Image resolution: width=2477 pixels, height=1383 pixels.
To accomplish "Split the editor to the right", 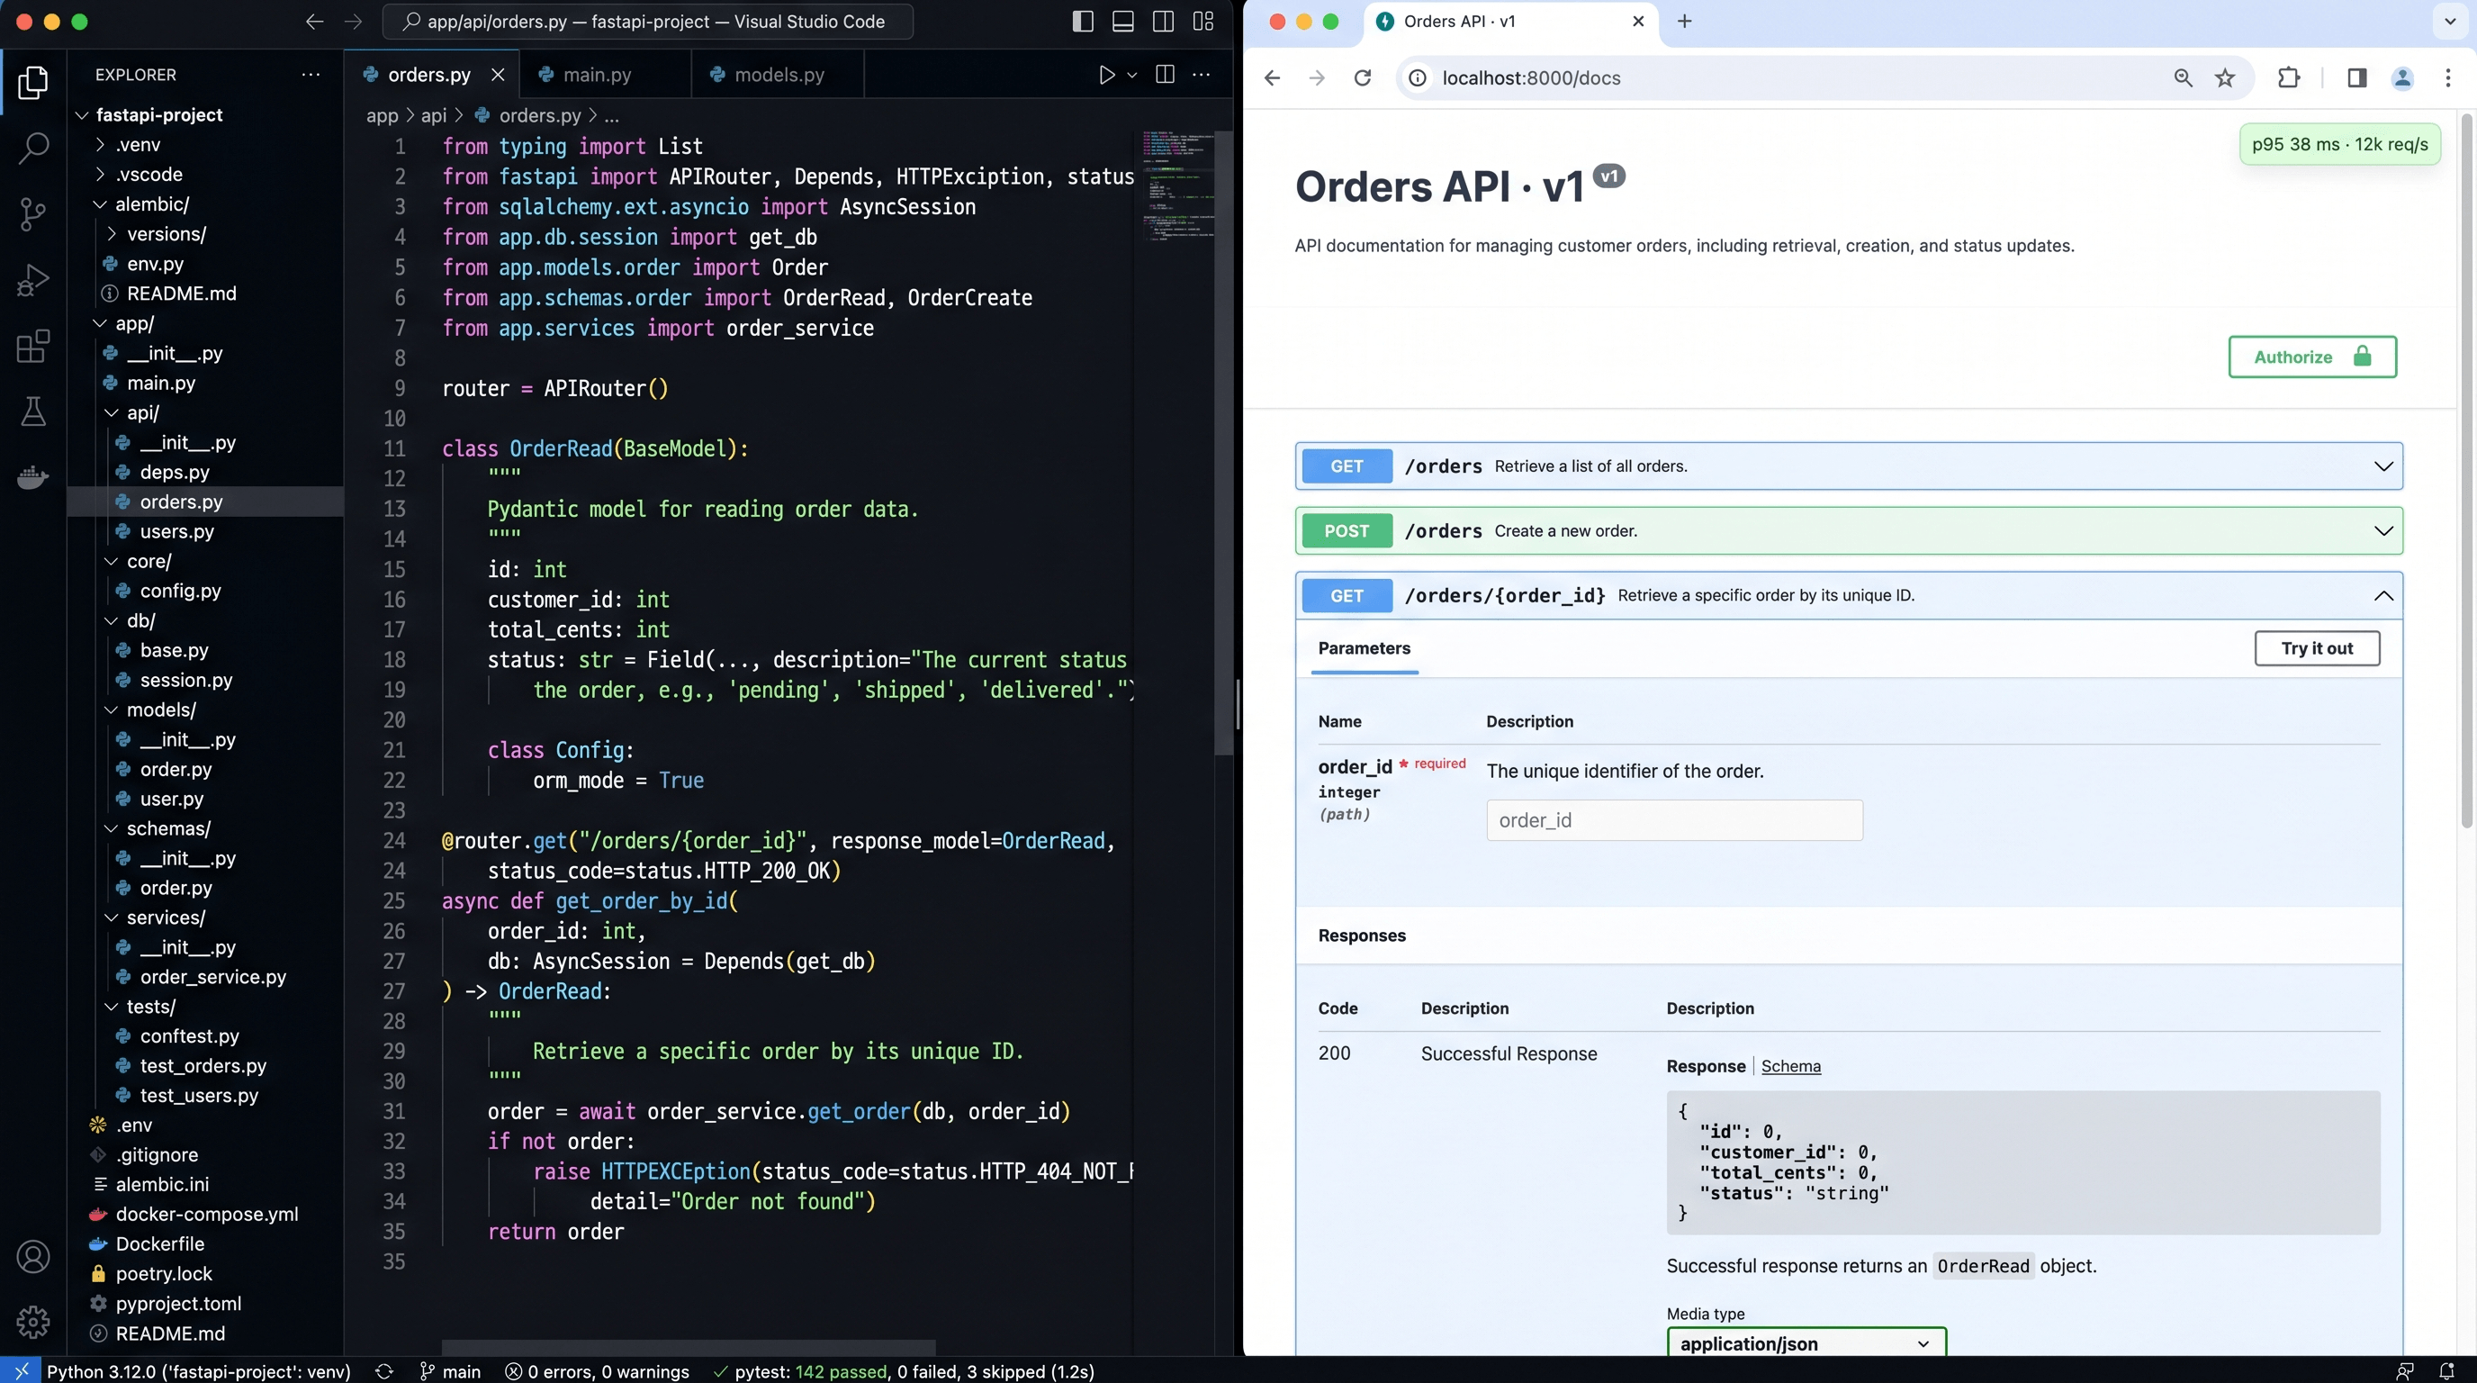I will (x=1165, y=74).
